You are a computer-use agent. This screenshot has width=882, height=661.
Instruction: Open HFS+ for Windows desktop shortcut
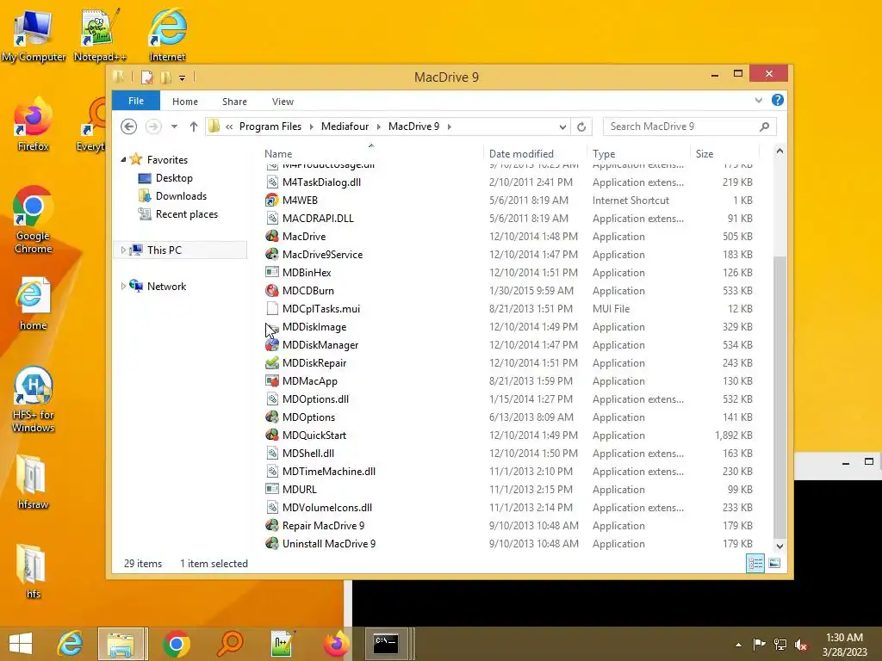click(34, 399)
